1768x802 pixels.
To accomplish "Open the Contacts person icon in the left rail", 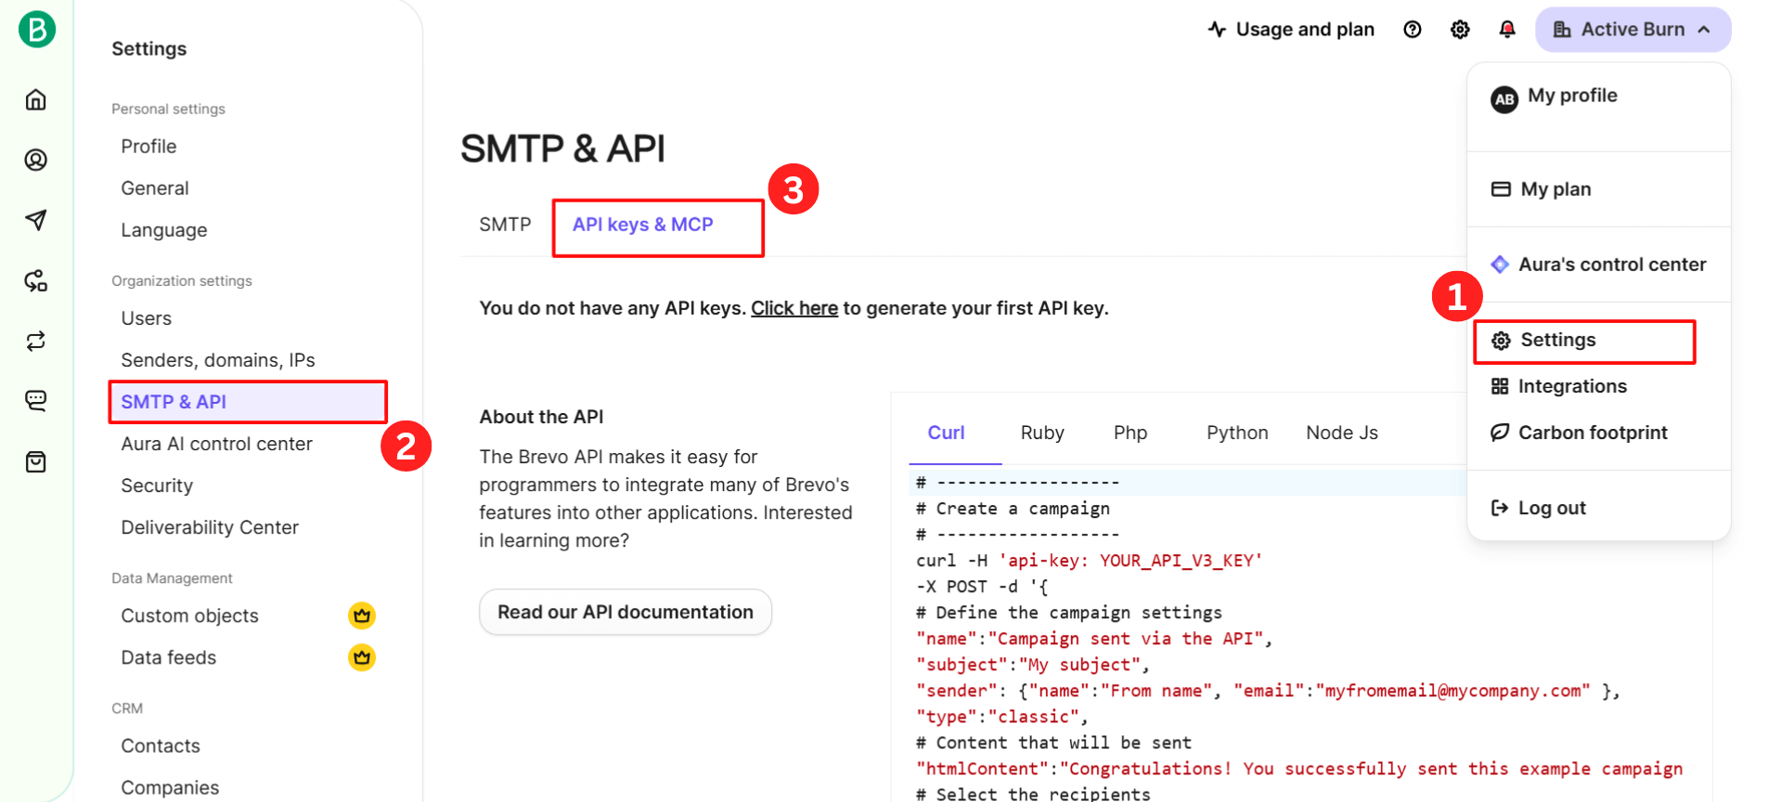I will coord(36,160).
